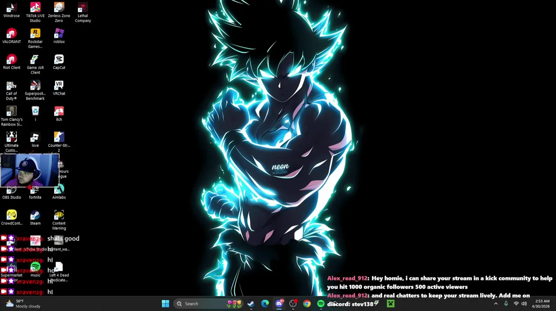Open the Minecraft creeper taskbar icon

coord(391,304)
